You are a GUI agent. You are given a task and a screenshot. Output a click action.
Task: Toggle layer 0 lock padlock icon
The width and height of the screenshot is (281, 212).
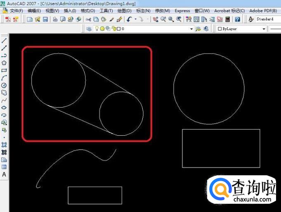114,28
